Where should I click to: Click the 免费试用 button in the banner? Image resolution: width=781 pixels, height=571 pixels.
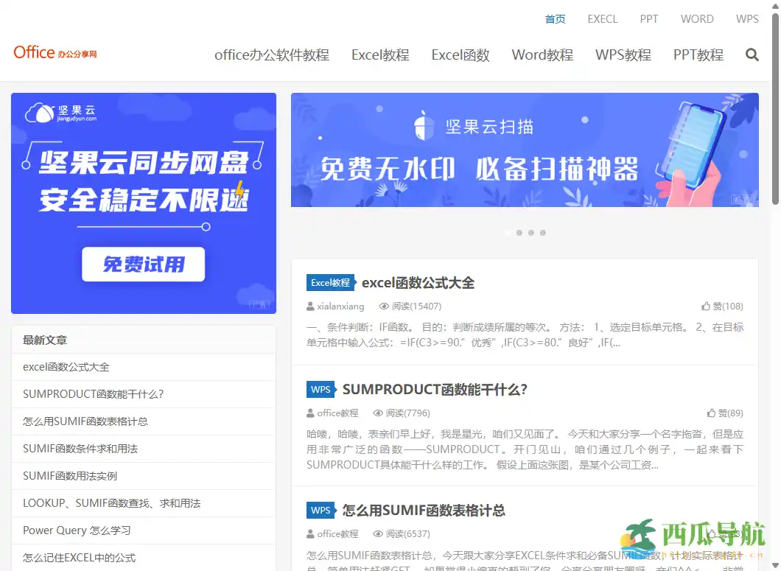pyautogui.click(x=143, y=265)
